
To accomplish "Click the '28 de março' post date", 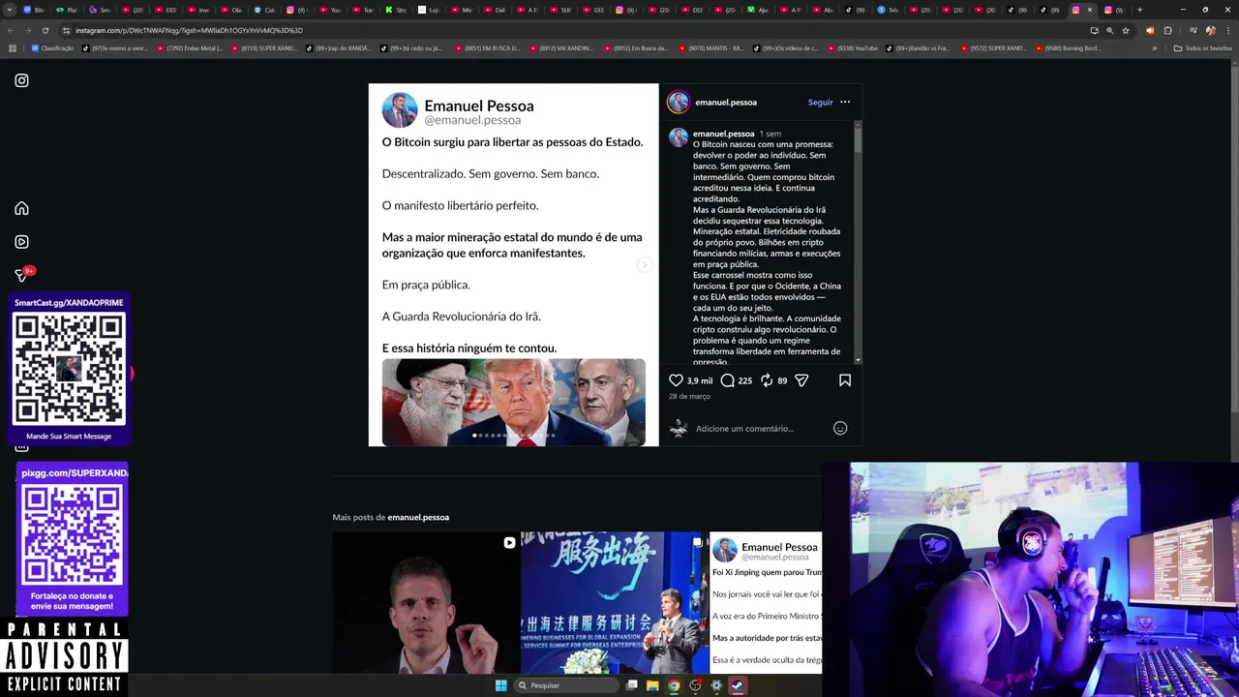I will click(x=689, y=396).
